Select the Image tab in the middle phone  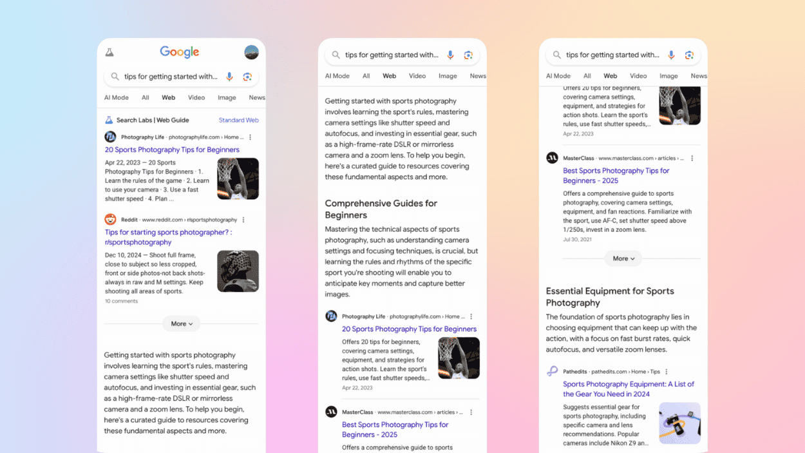tap(448, 76)
